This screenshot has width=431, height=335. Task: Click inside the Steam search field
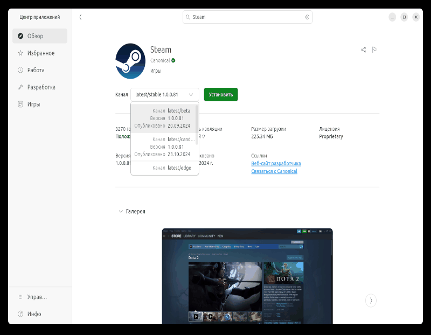pyautogui.click(x=247, y=17)
